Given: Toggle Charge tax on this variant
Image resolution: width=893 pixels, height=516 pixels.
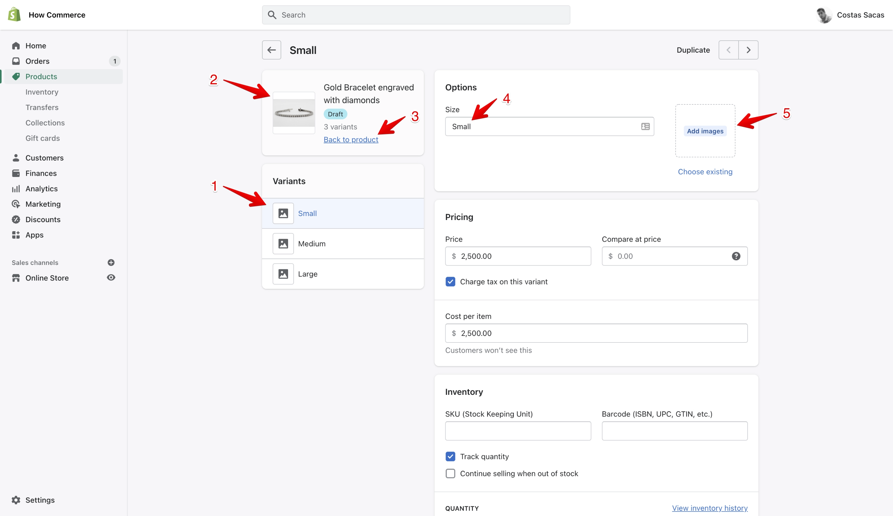Looking at the screenshot, I should [x=451, y=281].
